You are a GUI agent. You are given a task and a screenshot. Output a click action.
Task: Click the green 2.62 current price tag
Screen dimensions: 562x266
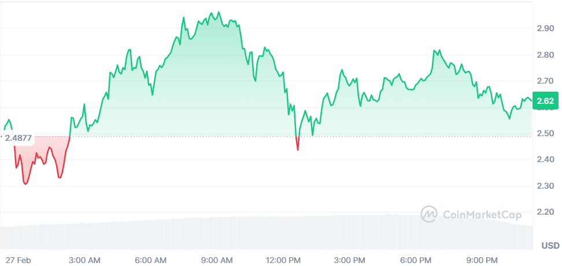[x=545, y=102]
